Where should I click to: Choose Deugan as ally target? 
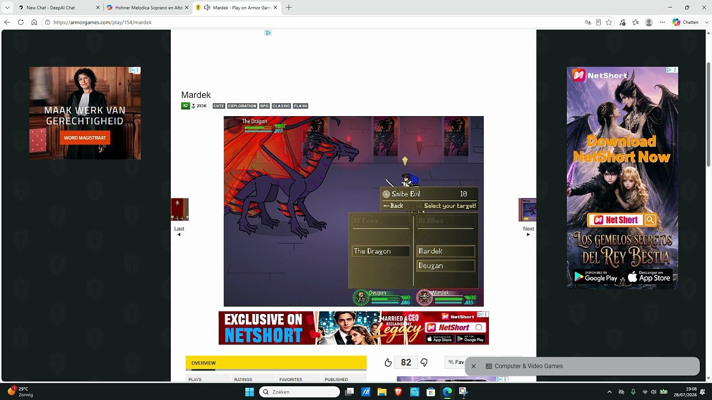click(446, 266)
